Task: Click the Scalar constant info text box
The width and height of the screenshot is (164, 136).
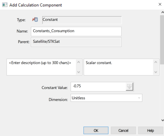Action: [119, 67]
